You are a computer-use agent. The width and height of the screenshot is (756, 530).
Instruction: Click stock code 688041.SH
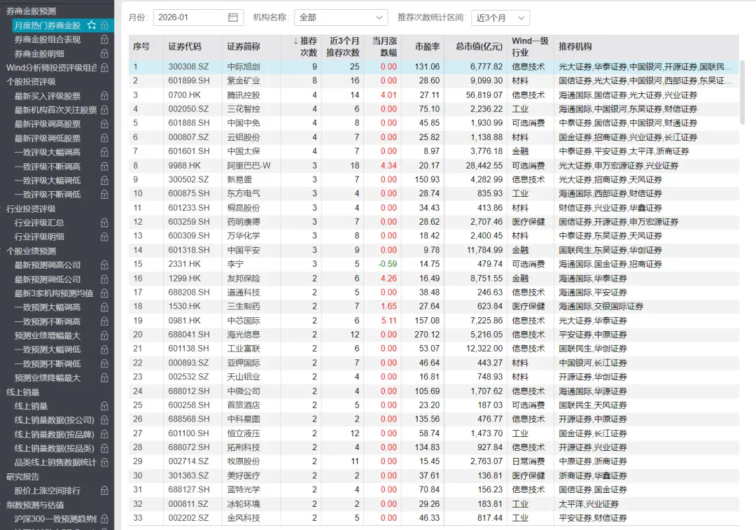click(189, 334)
